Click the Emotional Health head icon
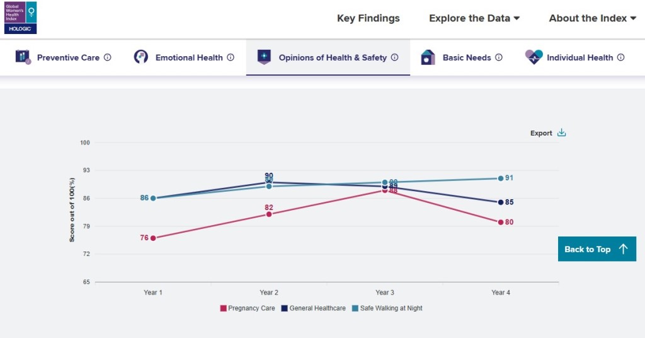Screen dimensions: 645x338 tap(141, 57)
